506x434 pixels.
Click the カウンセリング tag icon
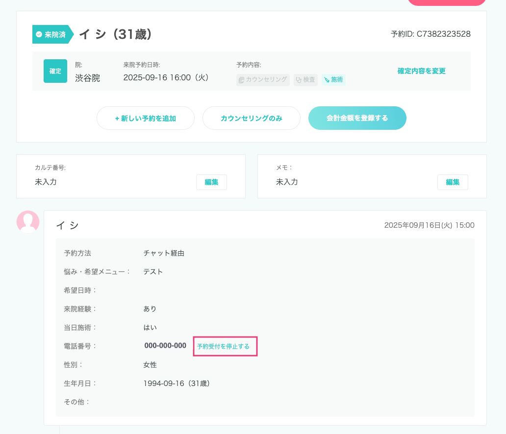[241, 80]
